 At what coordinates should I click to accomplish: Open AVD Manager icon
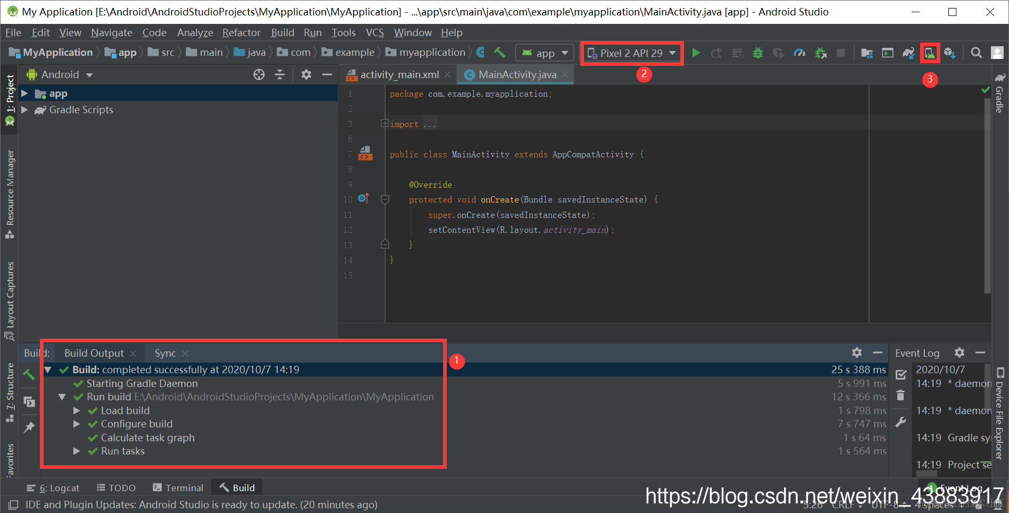pos(930,53)
